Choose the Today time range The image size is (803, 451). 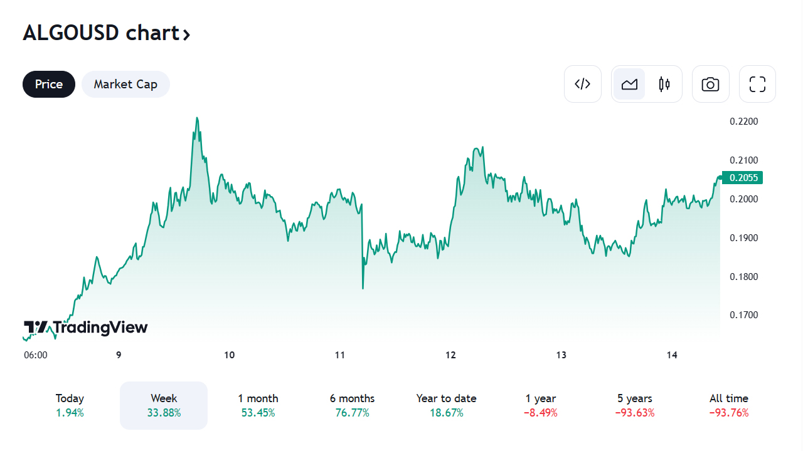pyautogui.click(x=70, y=405)
